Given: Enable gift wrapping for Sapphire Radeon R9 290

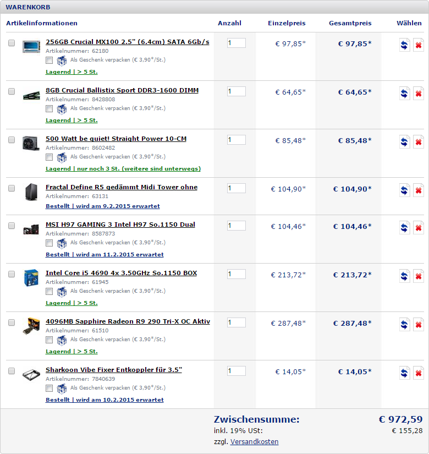Looking at the screenshot, I should pos(49,340).
